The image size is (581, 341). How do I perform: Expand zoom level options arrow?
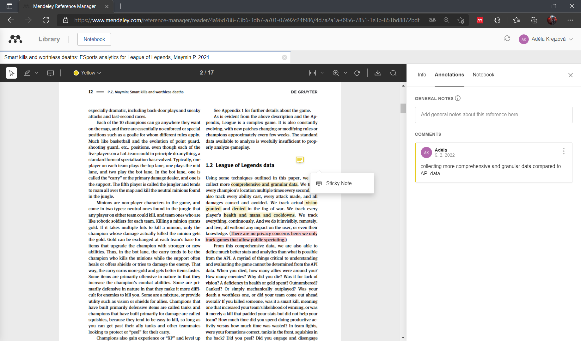coord(346,73)
